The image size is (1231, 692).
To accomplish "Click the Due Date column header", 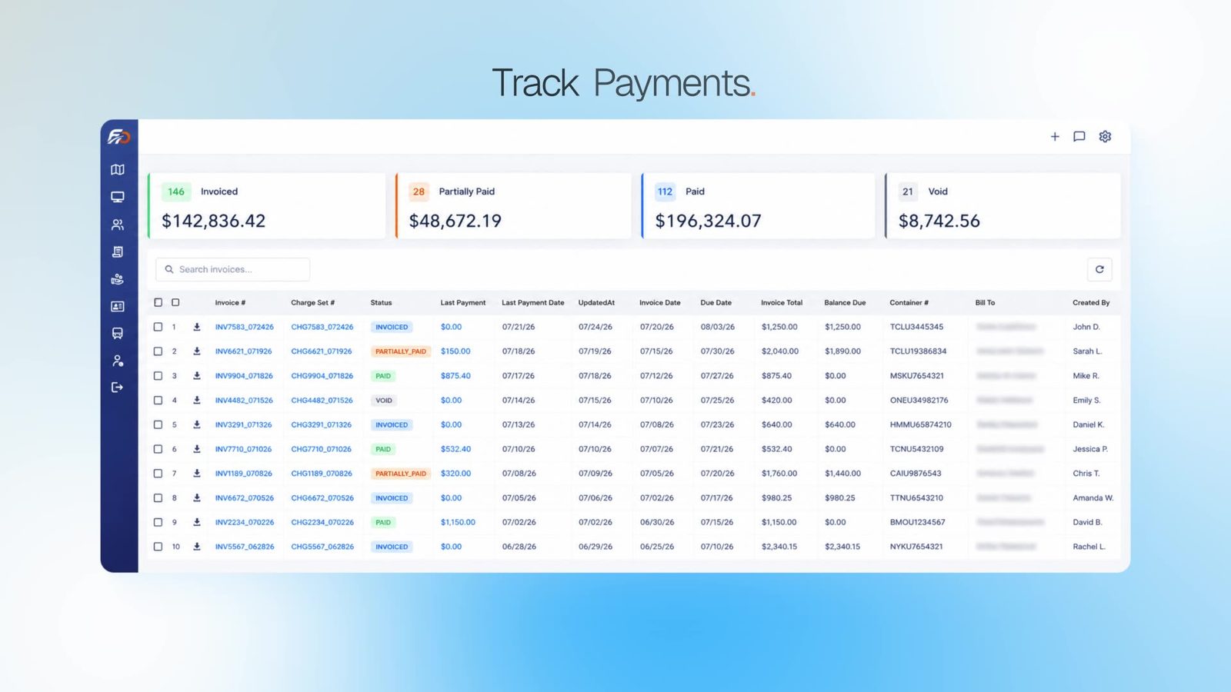I will tap(716, 303).
